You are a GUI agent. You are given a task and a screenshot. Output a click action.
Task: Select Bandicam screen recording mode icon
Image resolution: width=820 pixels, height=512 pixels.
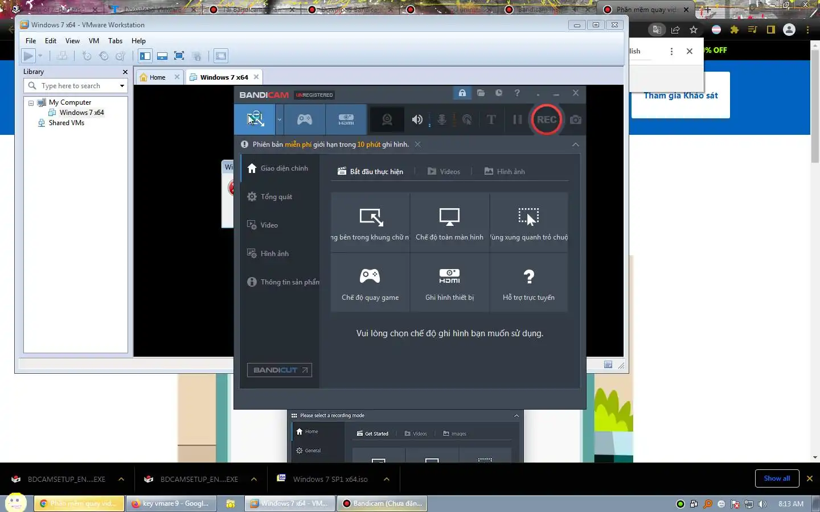pos(255,119)
